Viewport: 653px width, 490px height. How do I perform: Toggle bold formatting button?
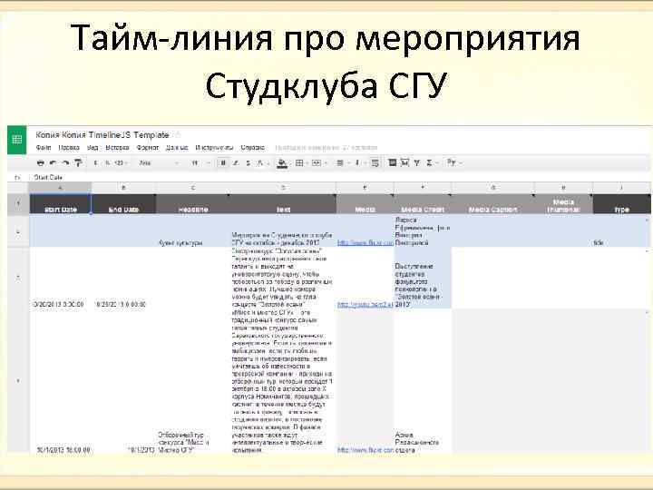click(223, 163)
